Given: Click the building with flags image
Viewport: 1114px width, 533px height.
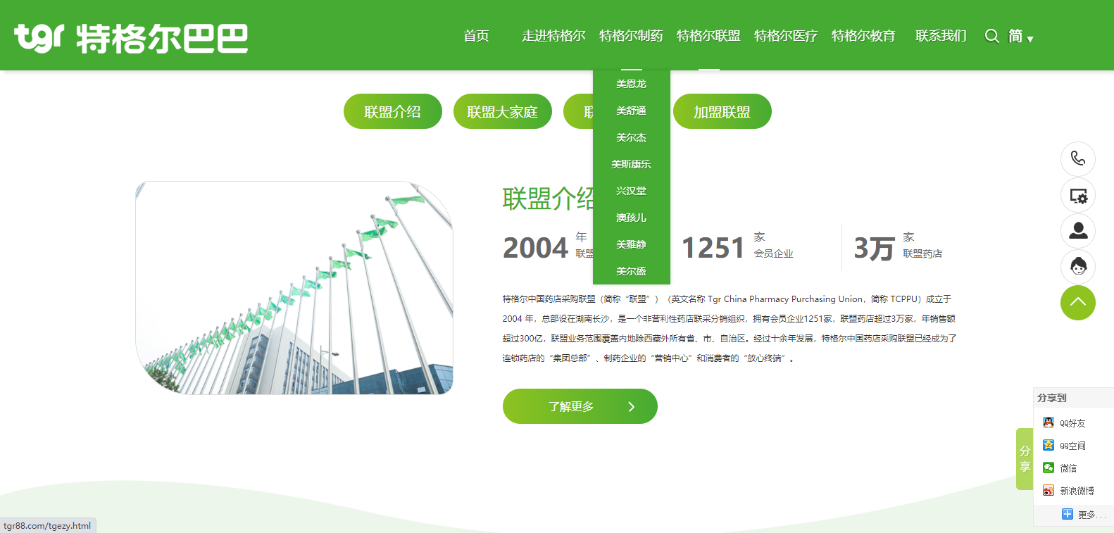Looking at the screenshot, I should [294, 288].
